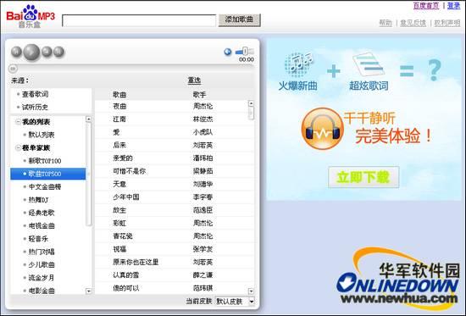
Task: Click the song list's scroll-down arrow
Action: [x=251, y=291]
